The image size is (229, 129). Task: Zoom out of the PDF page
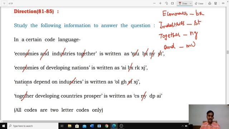point(154,3)
